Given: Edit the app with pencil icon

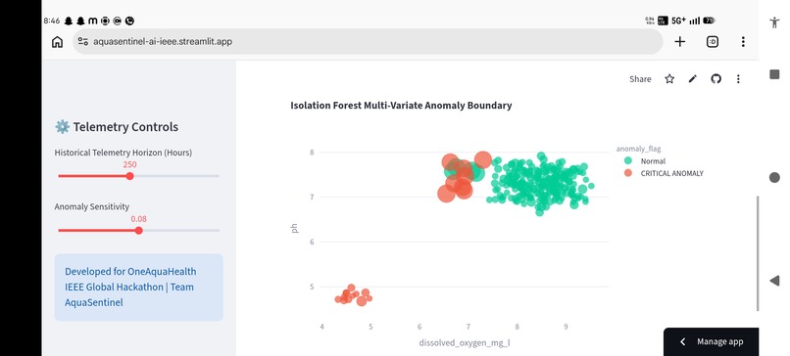Looking at the screenshot, I should (693, 79).
